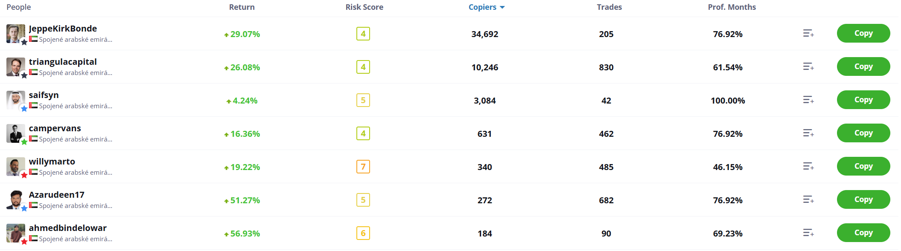Sort by Prof. Months column header
The width and height of the screenshot is (901, 251).
click(732, 7)
